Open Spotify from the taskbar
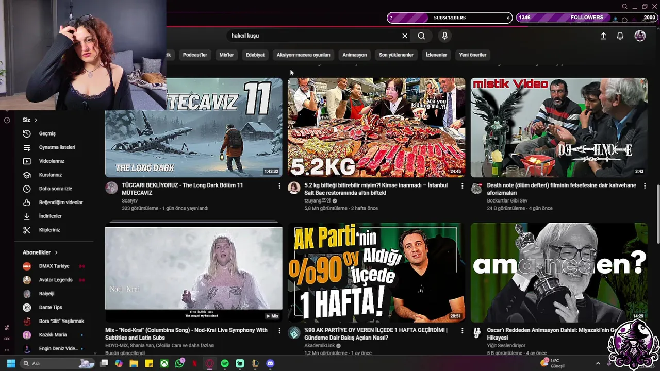Screen dimensions: 660x371 click(225, 363)
